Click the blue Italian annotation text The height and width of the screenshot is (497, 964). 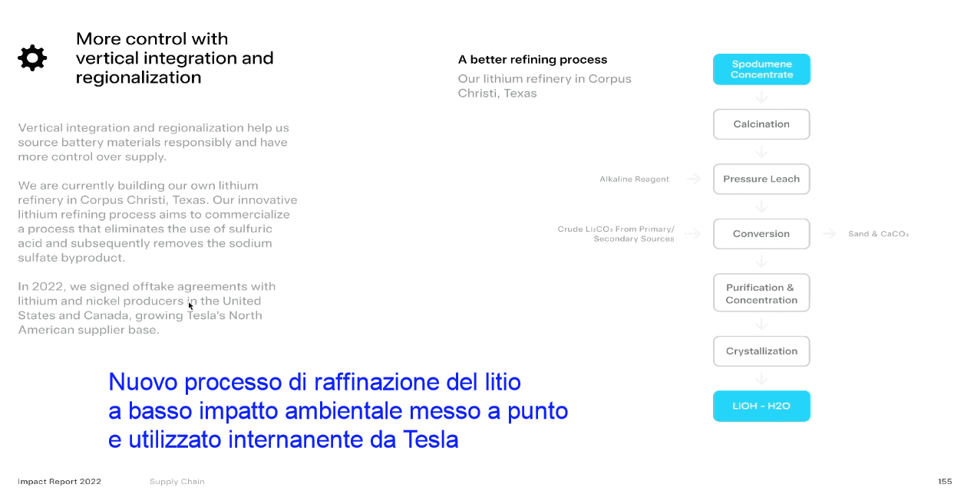[x=338, y=410]
